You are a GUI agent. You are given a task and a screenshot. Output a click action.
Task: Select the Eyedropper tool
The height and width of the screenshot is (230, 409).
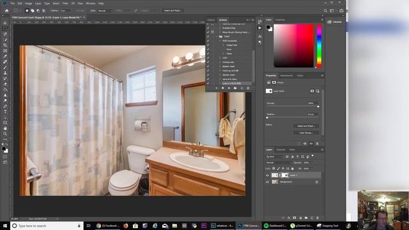5,56
